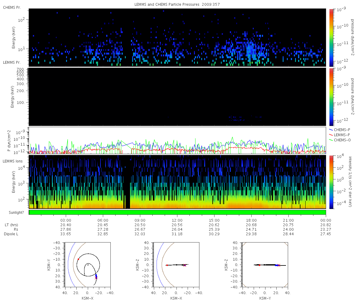Click the red dot on the KSM-X/KSM-Y orbit
Viewport: 362px width, 302px height.
click(x=78, y=259)
